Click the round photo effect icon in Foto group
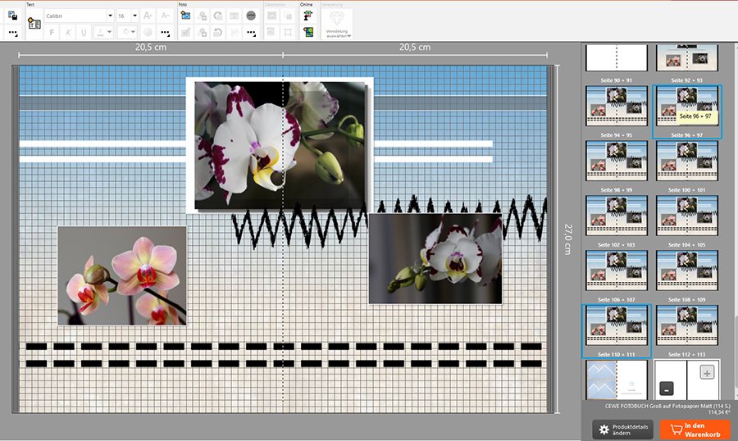Image resolution: width=738 pixels, height=441 pixels. [250, 16]
